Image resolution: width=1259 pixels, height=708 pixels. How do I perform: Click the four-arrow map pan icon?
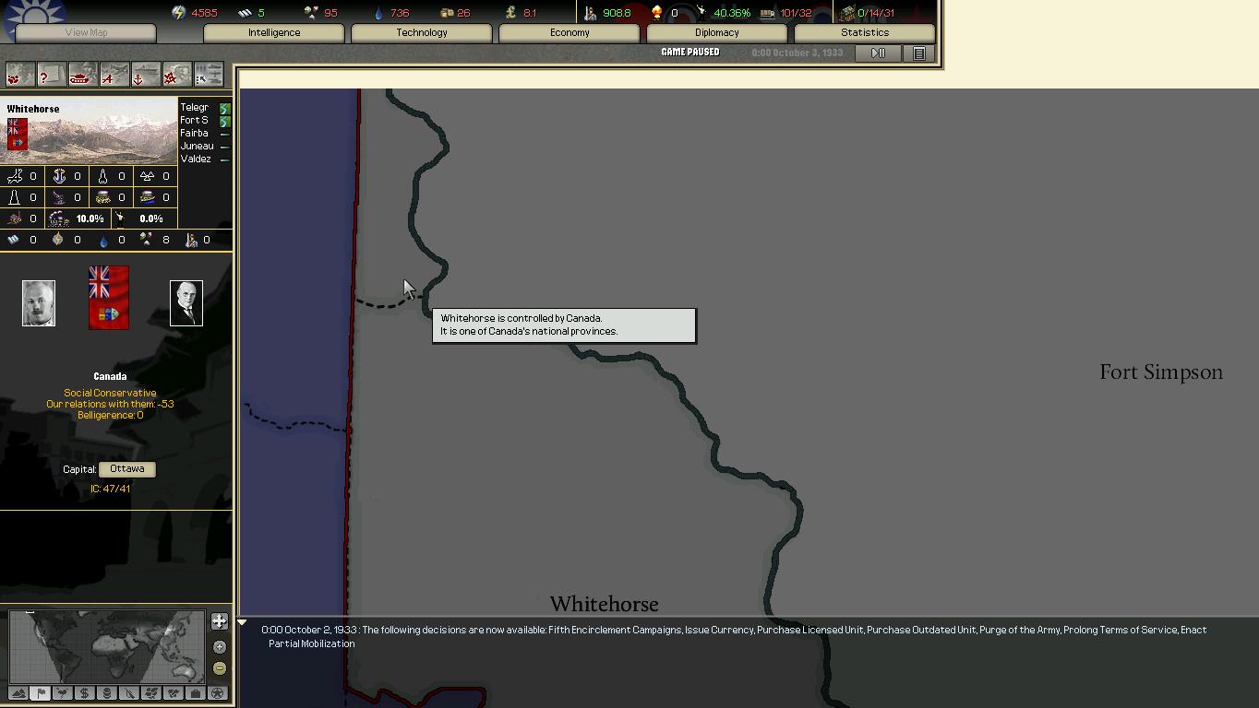(x=220, y=621)
